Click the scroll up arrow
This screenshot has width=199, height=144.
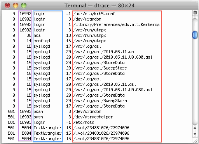(x=195, y=128)
